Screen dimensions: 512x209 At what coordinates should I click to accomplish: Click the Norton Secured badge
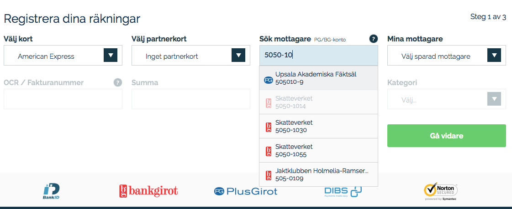(440, 191)
